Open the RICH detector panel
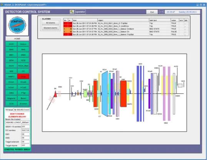The height and width of the screenshot is (160, 207). point(12,66)
